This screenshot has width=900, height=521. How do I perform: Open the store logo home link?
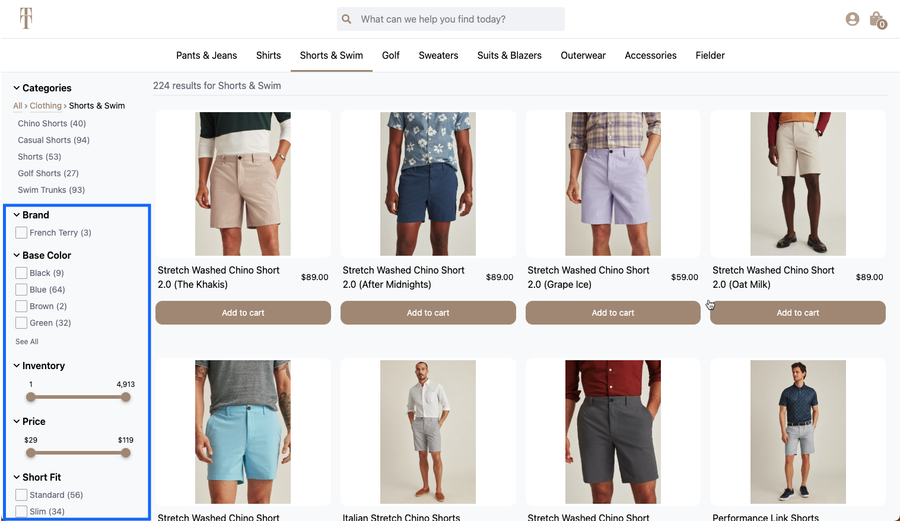point(26,18)
